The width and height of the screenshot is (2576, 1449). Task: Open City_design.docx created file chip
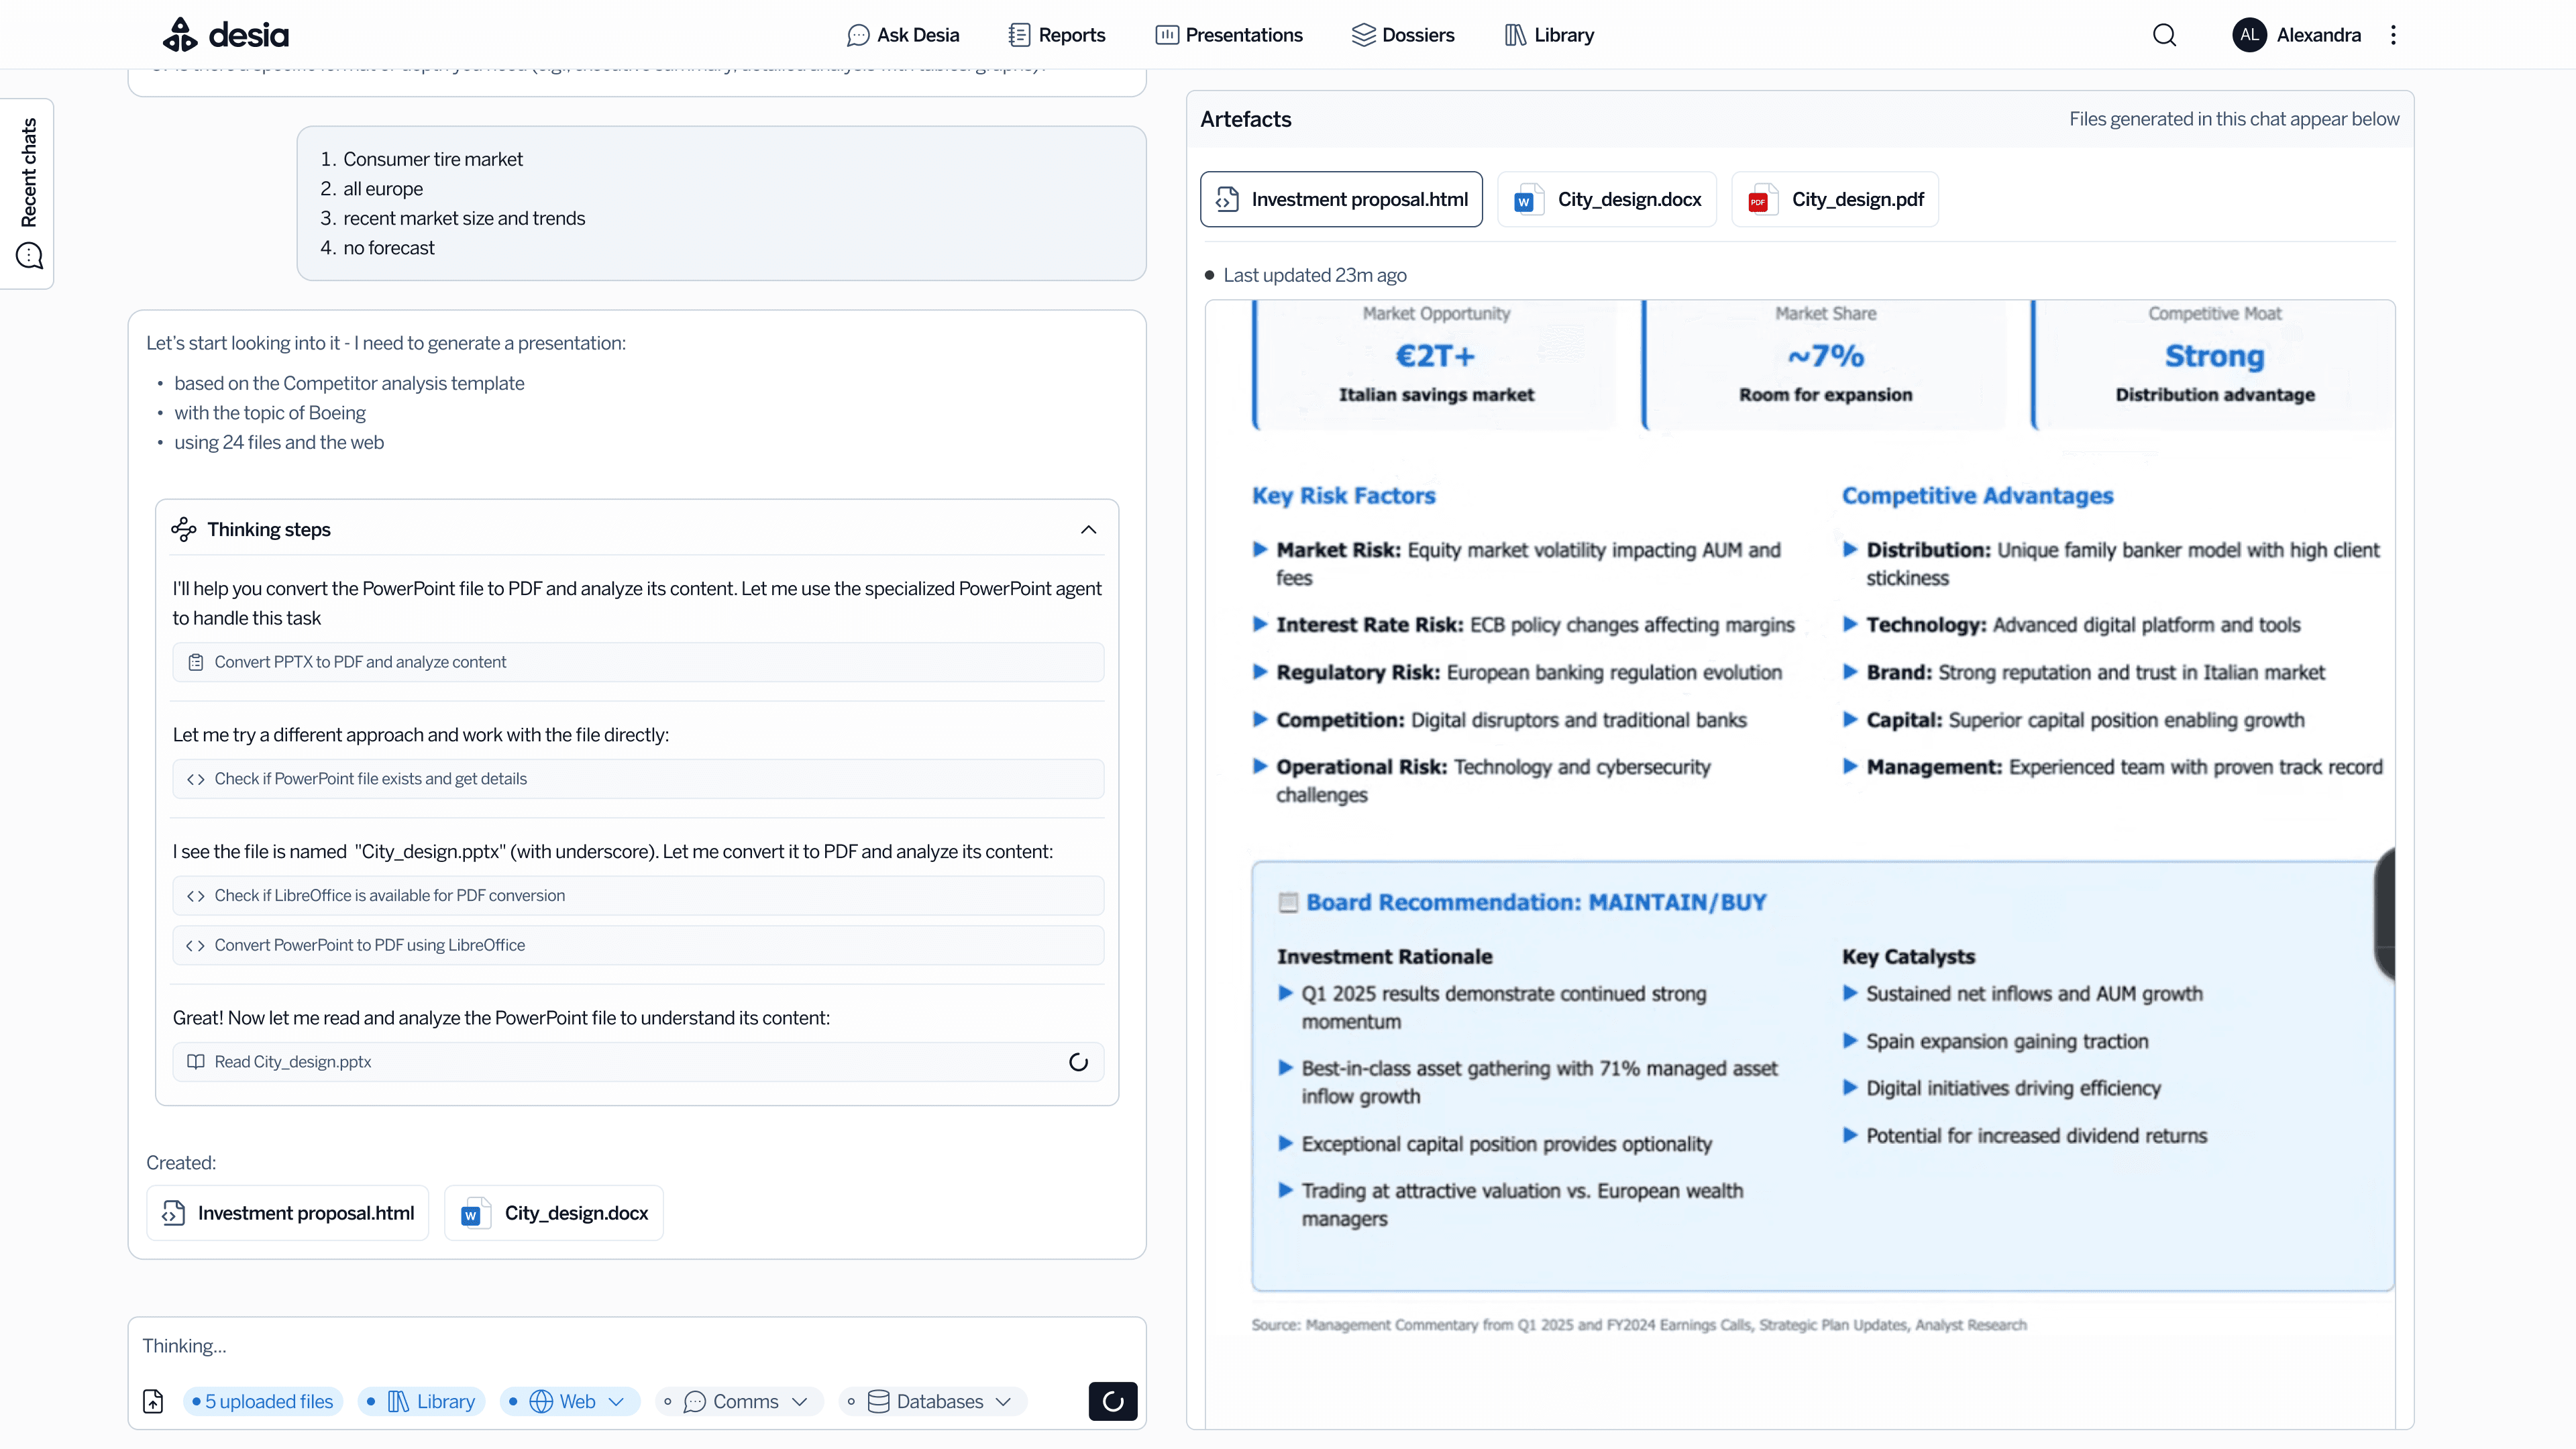point(554,1213)
